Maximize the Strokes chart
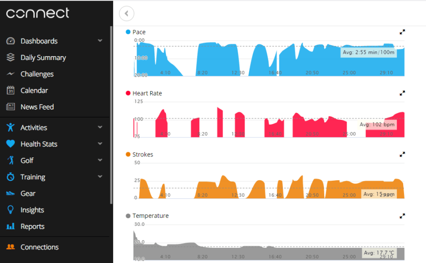Viewport: 426px width, 263px height. [402, 155]
